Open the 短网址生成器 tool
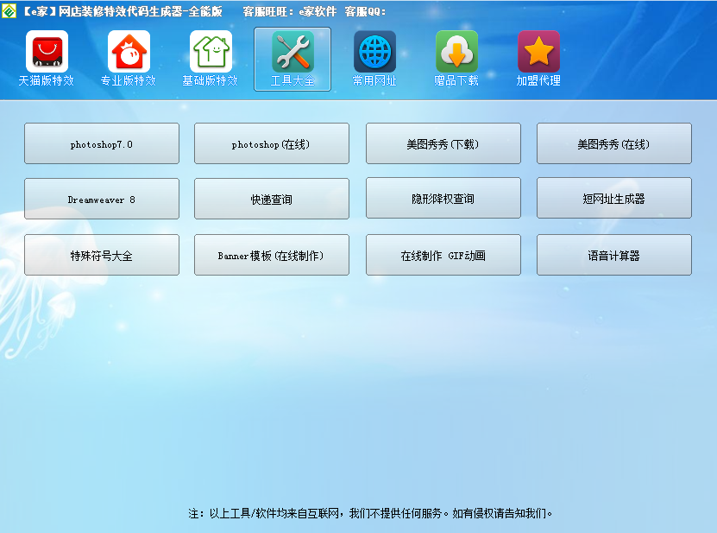 614,199
